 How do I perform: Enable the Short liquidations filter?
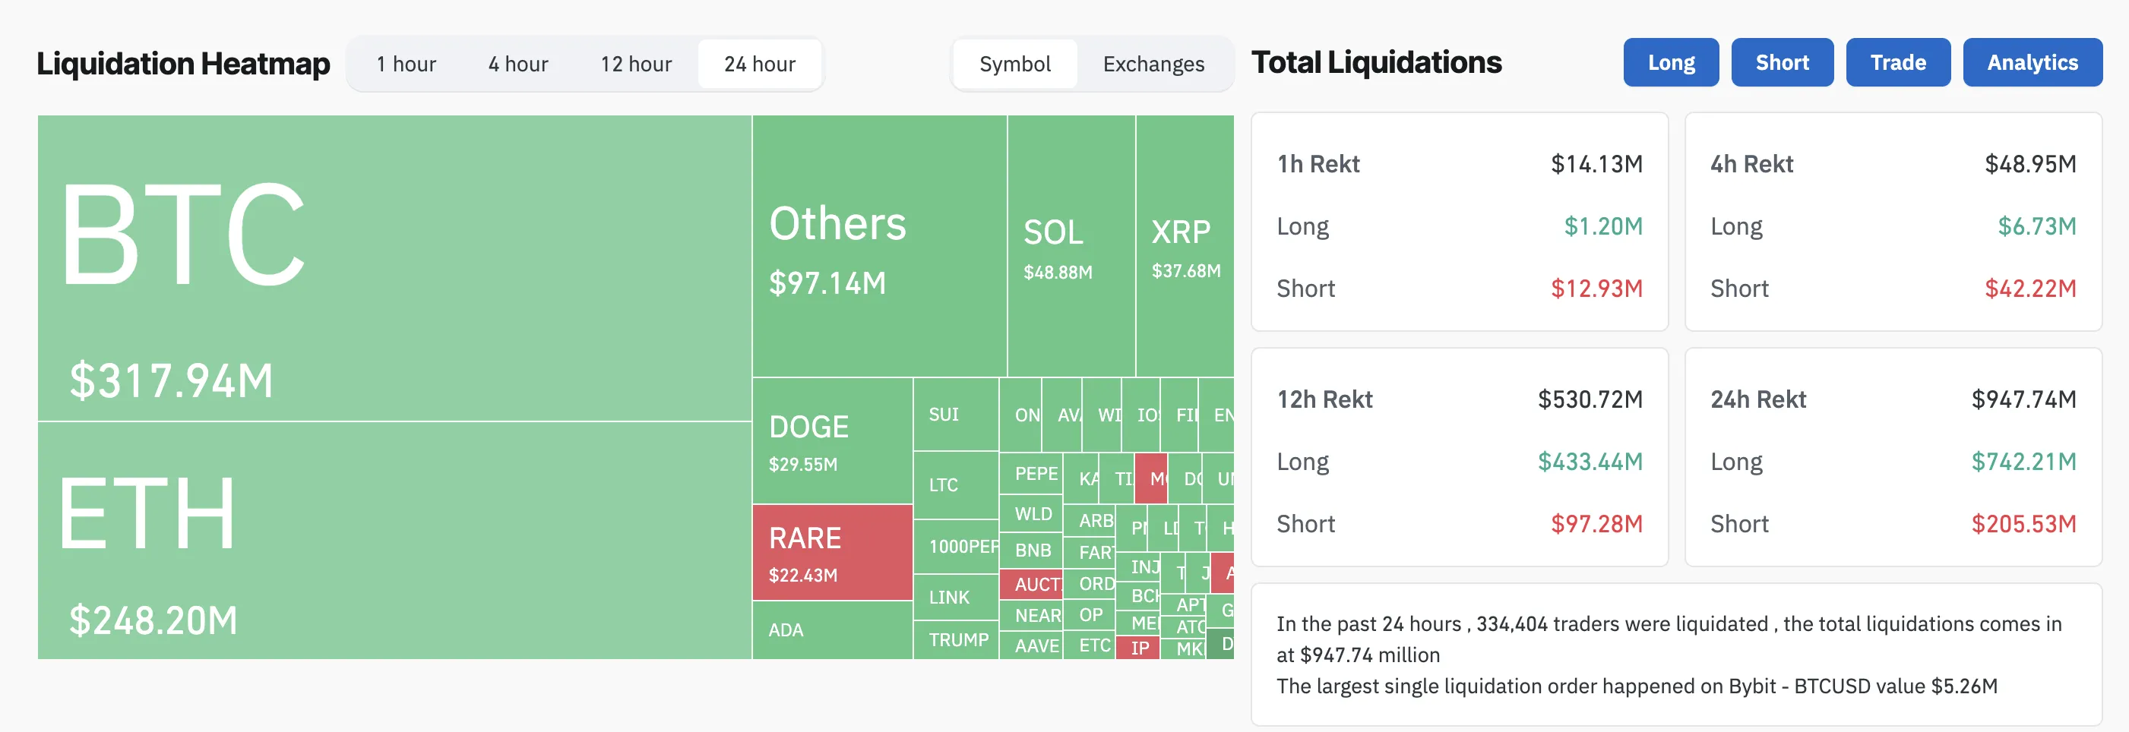pyautogui.click(x=1782, y=62)
